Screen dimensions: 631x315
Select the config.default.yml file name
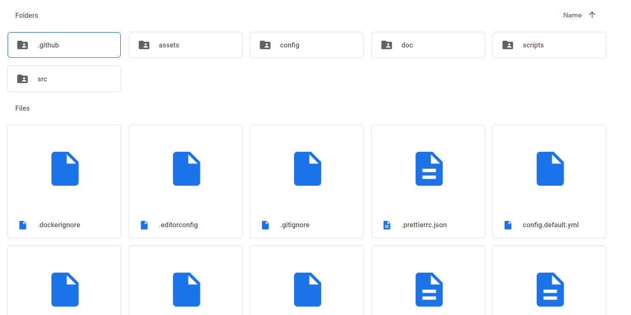[551, 225]
